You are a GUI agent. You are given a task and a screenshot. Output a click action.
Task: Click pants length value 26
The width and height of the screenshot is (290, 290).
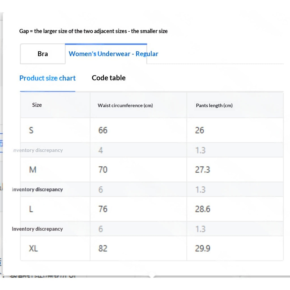200,130
